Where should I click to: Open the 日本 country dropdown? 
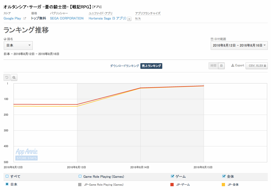coord(18,45)
